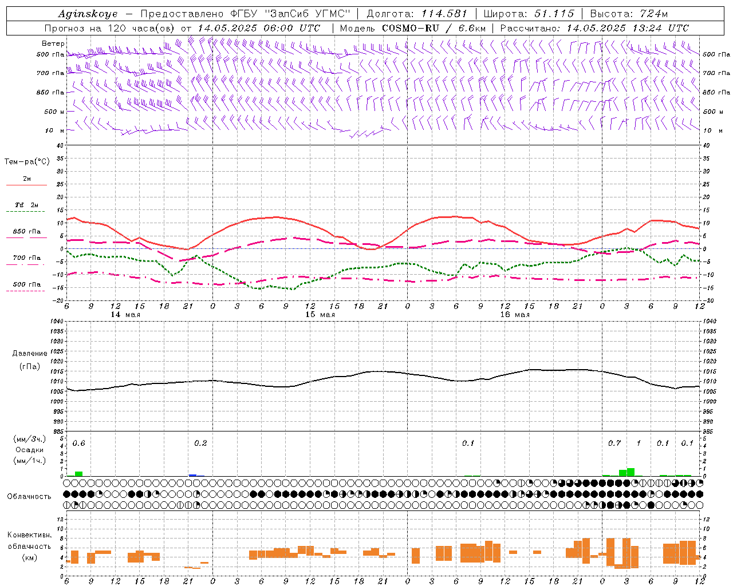Click the "Тем-ра(°C)" temperature panel label
The height and width of the screenshot is (586, 733).
coord(27,162)
